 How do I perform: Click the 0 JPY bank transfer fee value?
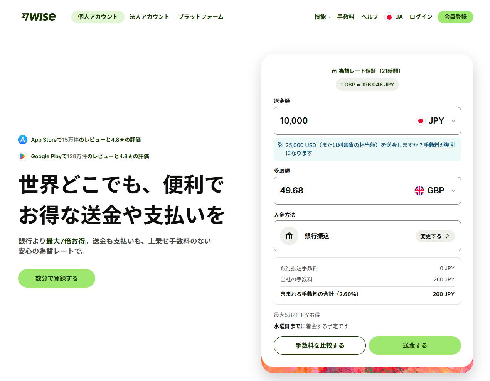click(x=447, y=268)
